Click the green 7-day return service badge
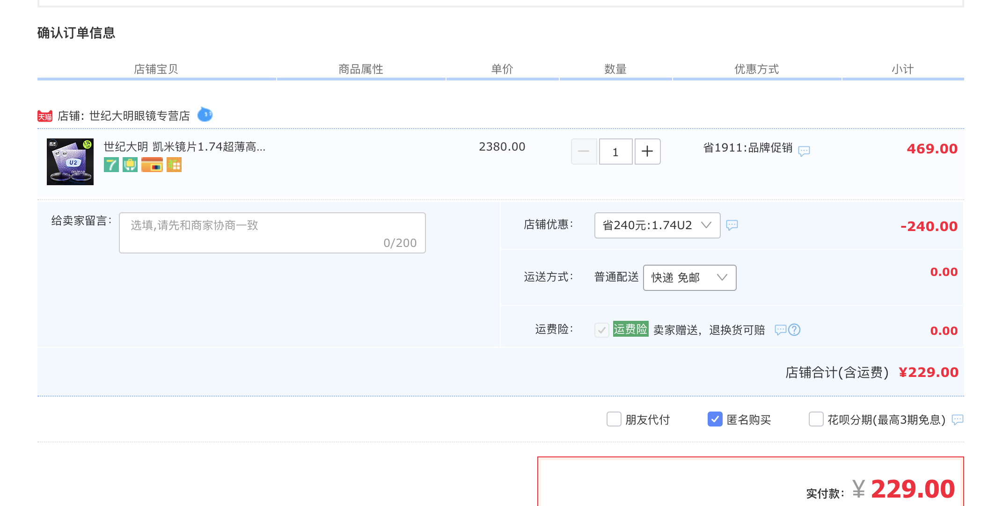Viewport: 981px width, 506px height. pyautogui.click(x=111, y=165)
